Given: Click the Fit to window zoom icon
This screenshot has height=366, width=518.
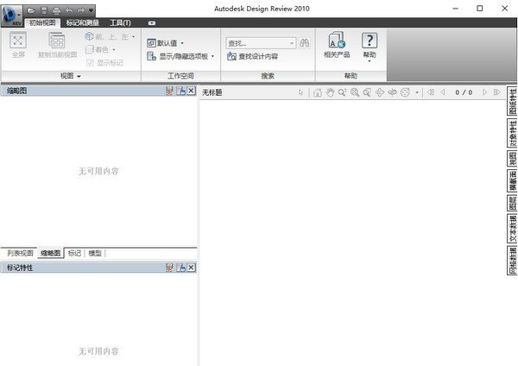Looking at the screenshot, I should 355,92.
